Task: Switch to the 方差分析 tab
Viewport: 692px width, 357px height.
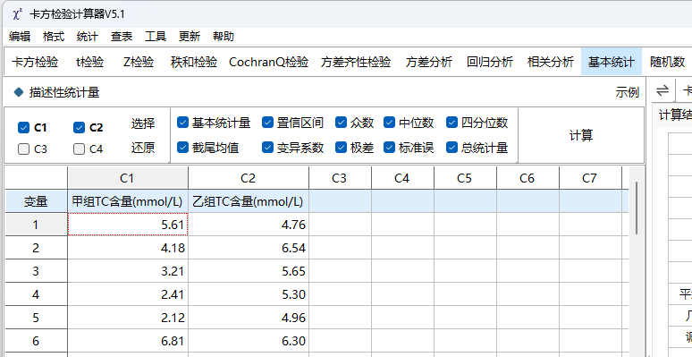Action: point(429,62)
